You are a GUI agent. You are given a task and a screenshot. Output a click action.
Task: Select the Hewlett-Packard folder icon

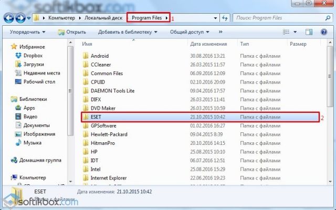pyautogui.click(x=86, y=134)
